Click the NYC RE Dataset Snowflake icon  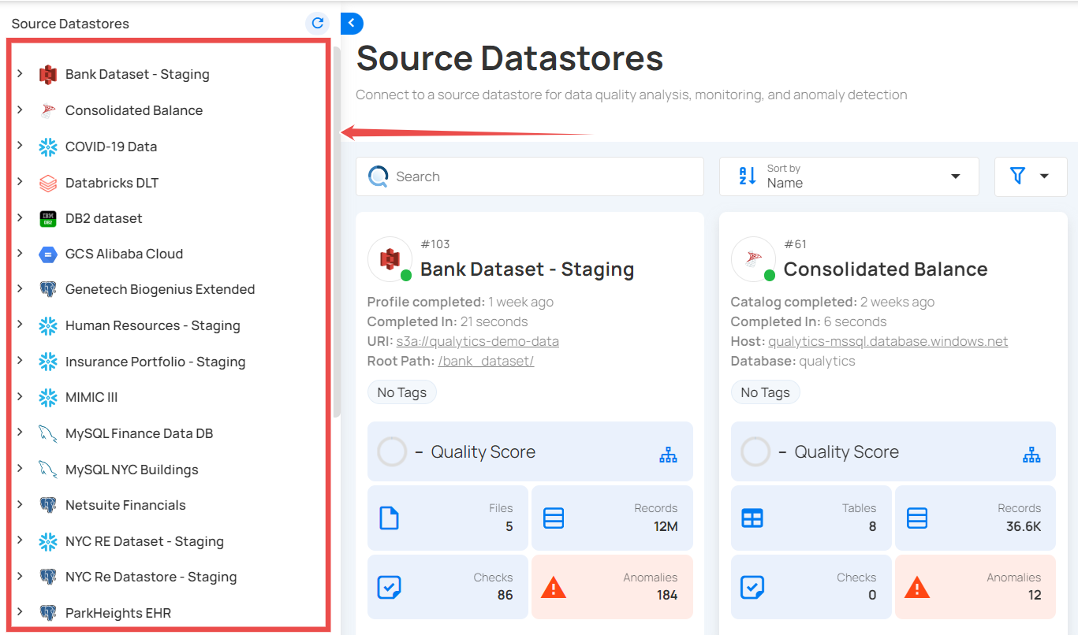point(48,542)
